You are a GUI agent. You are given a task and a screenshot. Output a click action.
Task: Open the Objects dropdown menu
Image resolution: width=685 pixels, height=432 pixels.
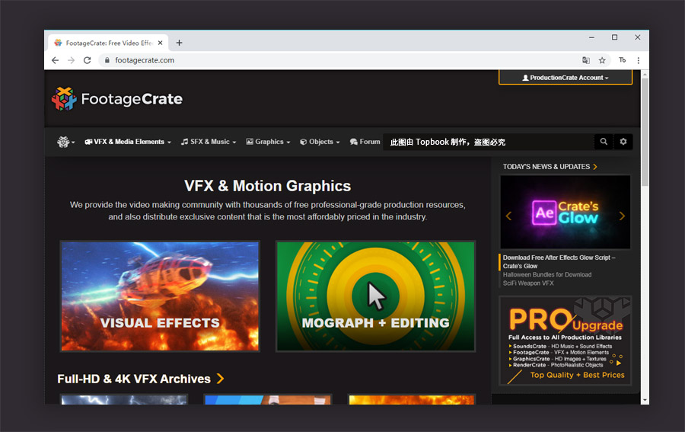320,142
